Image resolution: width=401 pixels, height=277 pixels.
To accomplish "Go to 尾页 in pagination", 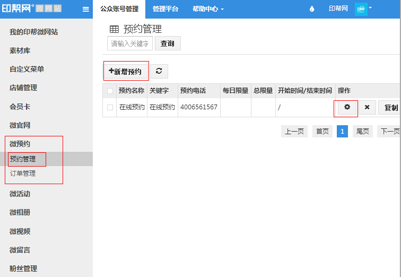I will (362, 132).
